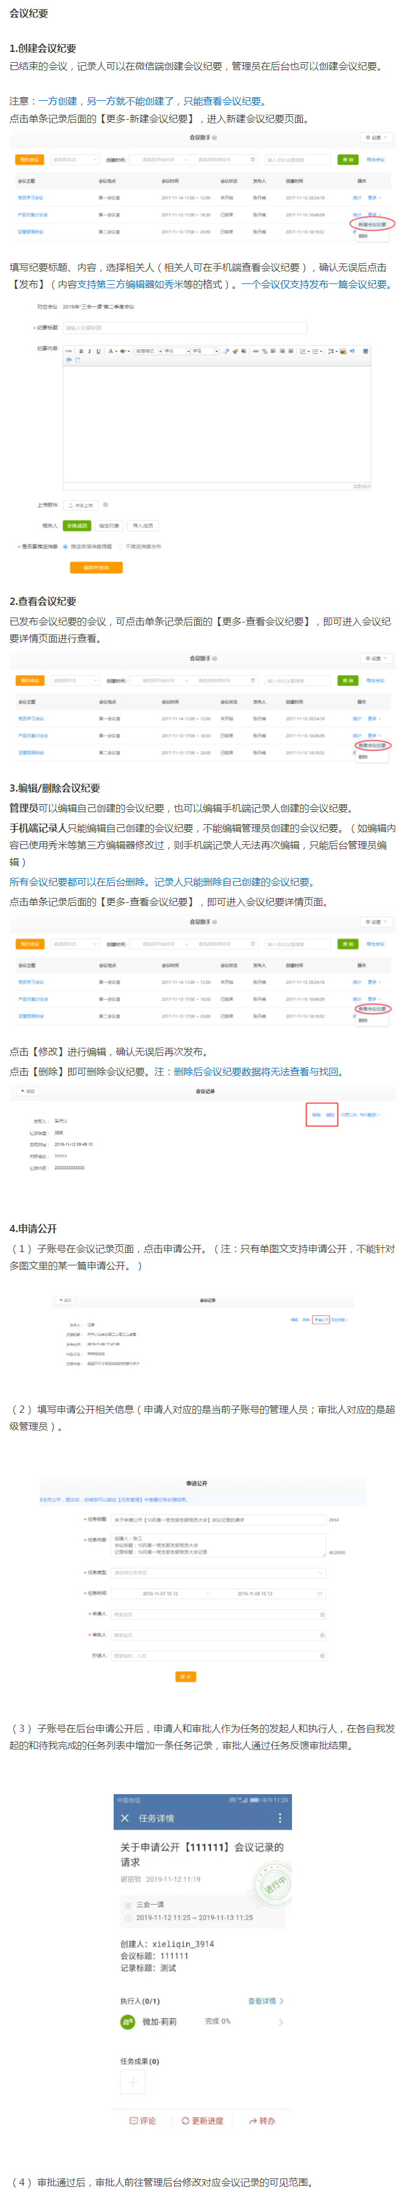
Task: Open the three-dot menu in 任务详情 header
Action: tap(280, 1818)
